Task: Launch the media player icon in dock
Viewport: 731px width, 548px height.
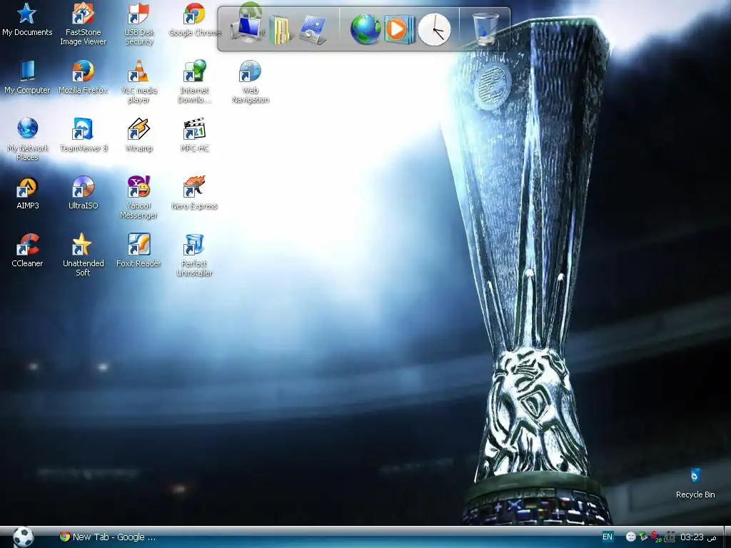Action: [x=398, y=29]
